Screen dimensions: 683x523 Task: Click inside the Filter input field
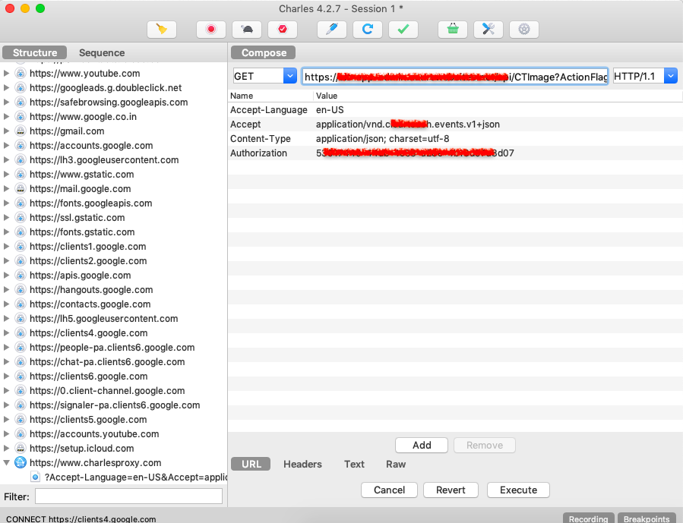pyautogui.click(x=128, y=496)
